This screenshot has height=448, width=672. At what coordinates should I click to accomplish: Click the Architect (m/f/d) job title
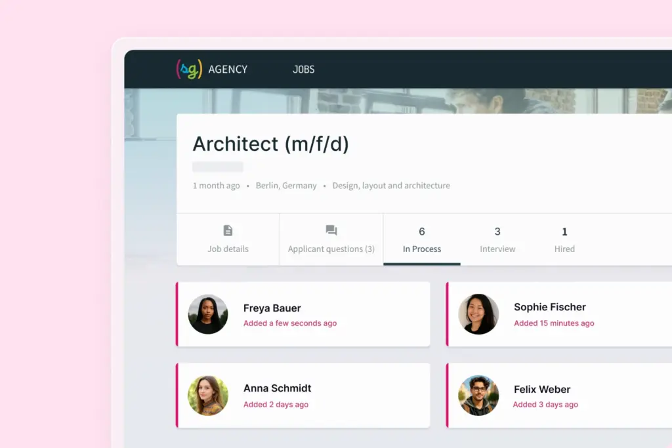tap(270, 144)
